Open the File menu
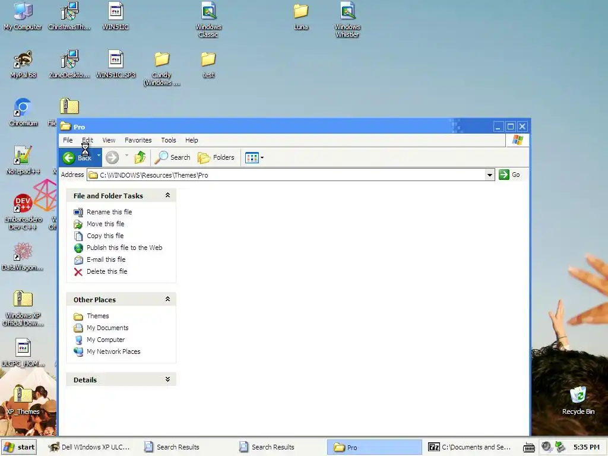This screenshot has width=608, height=456. click(68, 140)
